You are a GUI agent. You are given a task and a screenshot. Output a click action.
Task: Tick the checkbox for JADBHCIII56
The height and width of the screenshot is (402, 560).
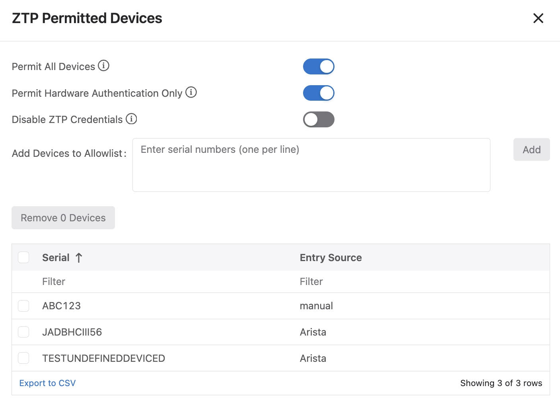pos(24,332)
